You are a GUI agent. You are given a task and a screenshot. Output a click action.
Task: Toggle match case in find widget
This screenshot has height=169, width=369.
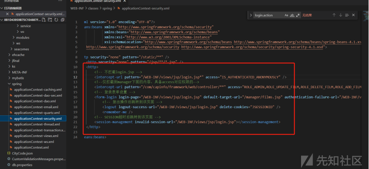(x=286, y=15)
